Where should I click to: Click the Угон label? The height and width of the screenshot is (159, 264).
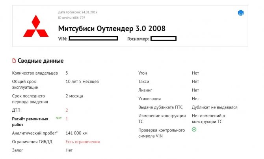(x=143, y=73)
